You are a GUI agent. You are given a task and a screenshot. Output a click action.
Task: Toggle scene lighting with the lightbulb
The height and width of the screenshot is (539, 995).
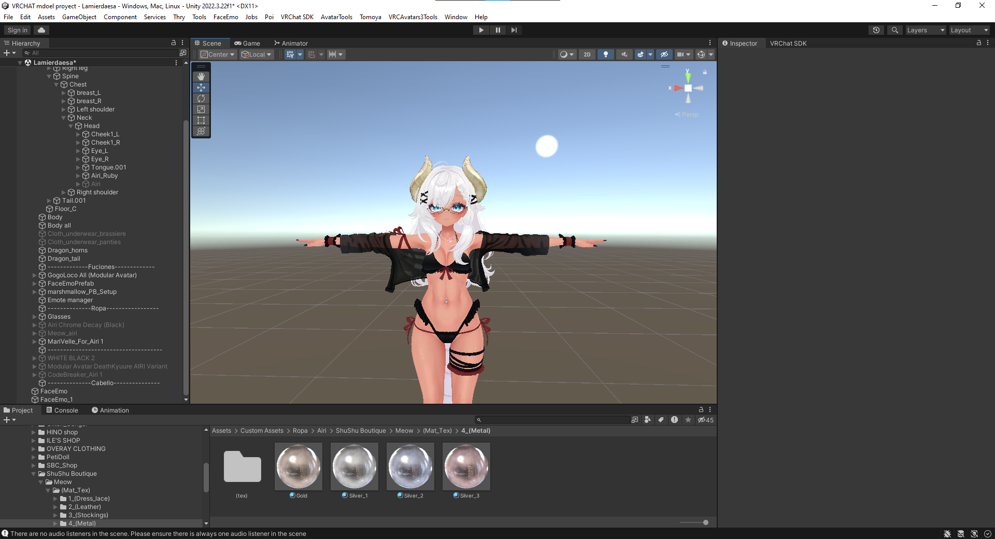(606, 54)
